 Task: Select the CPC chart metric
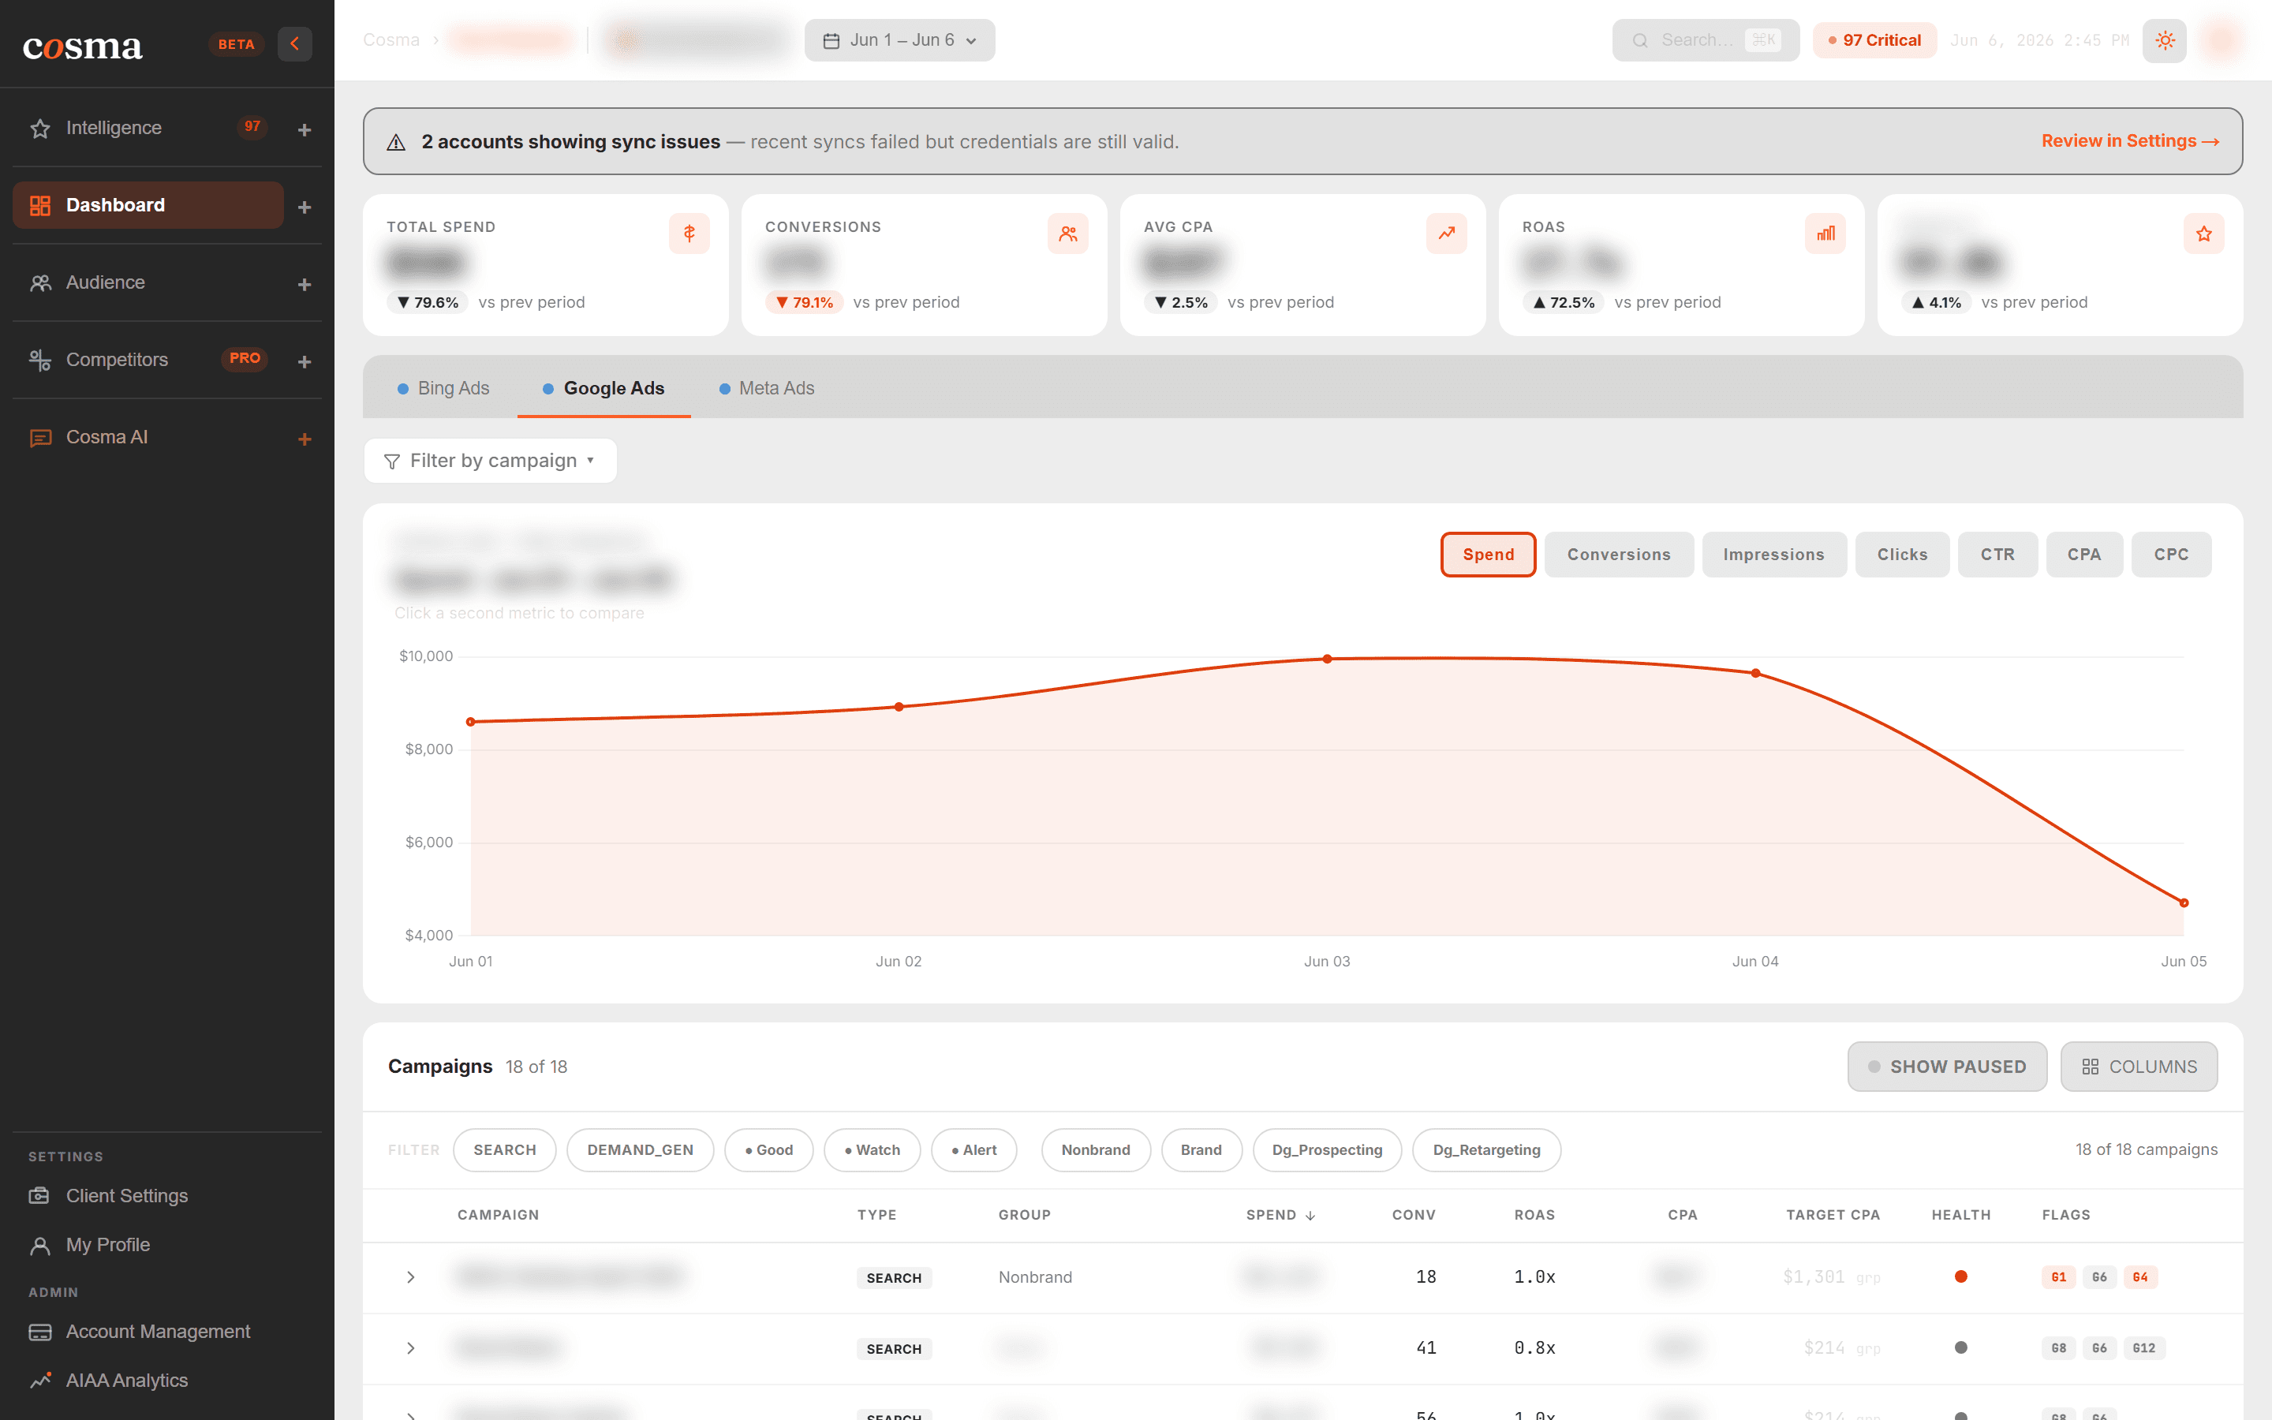[2170, 555]
